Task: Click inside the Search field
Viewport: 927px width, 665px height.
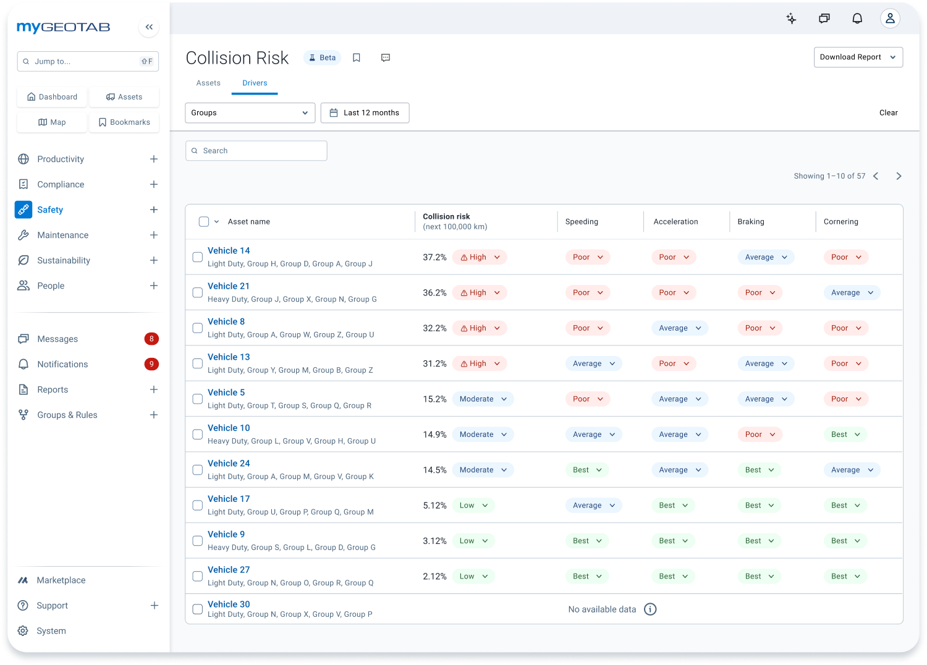Action: pos(256,150)
